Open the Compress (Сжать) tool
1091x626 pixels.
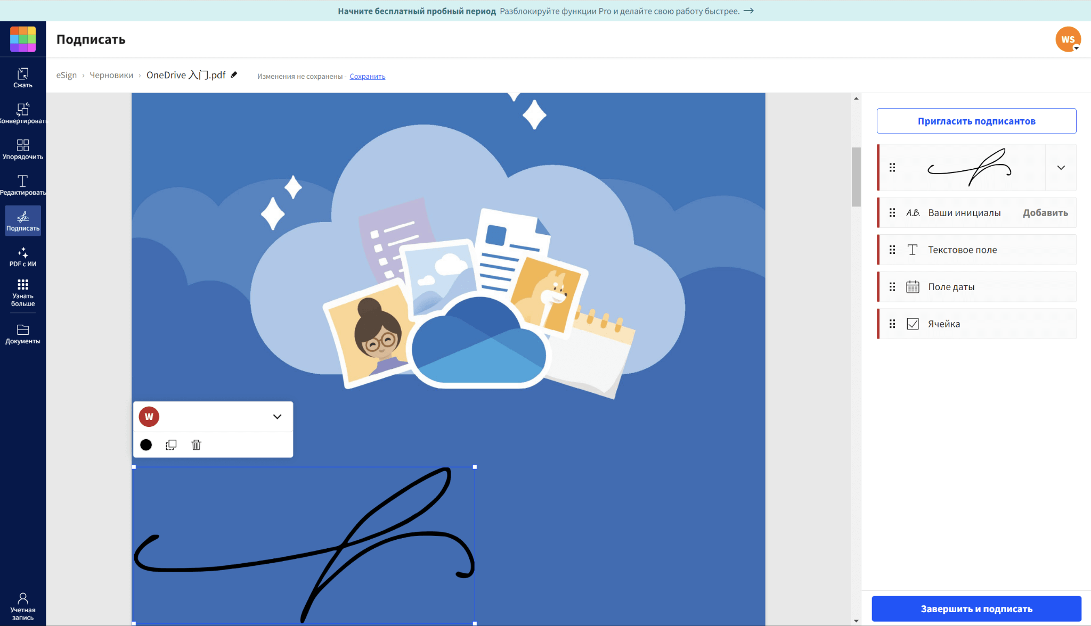tap(23, 78)
